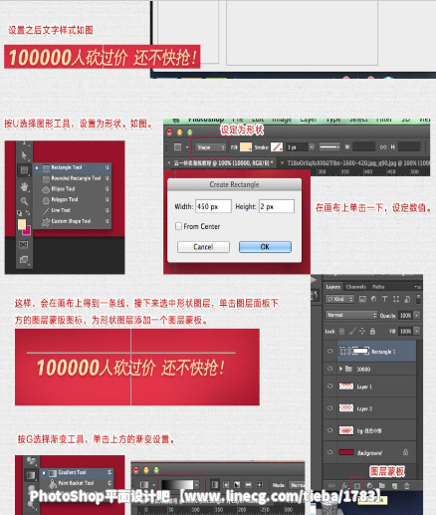Filter layers by adjustment layers icon
Screen dimensions: 436x515
click(x=374, y=299)
